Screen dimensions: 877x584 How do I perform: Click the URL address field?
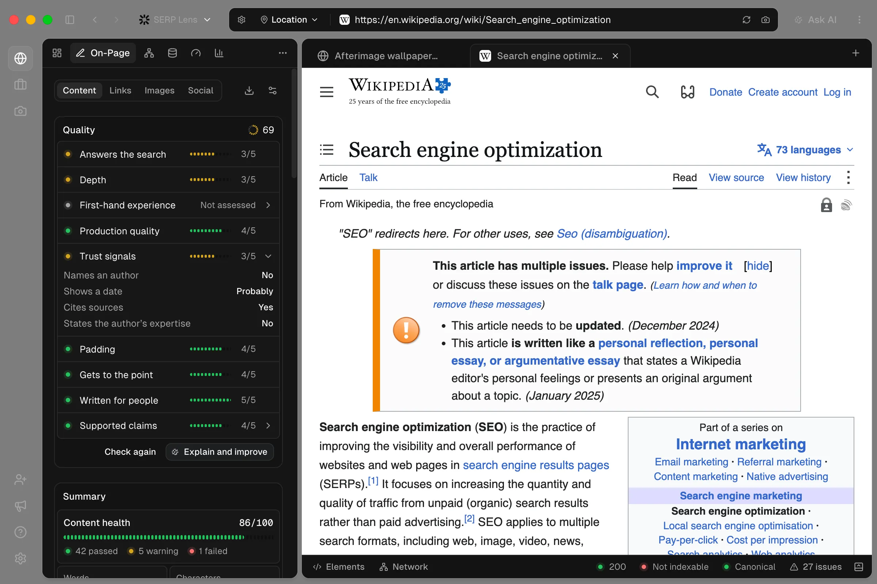pyautogui.click(x=482, y=20)
